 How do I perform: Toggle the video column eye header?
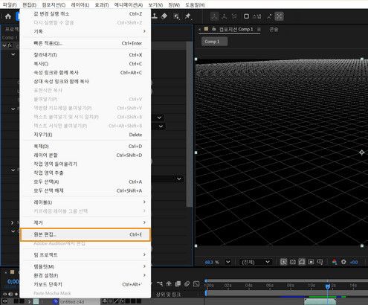click(x=4, y=294)
